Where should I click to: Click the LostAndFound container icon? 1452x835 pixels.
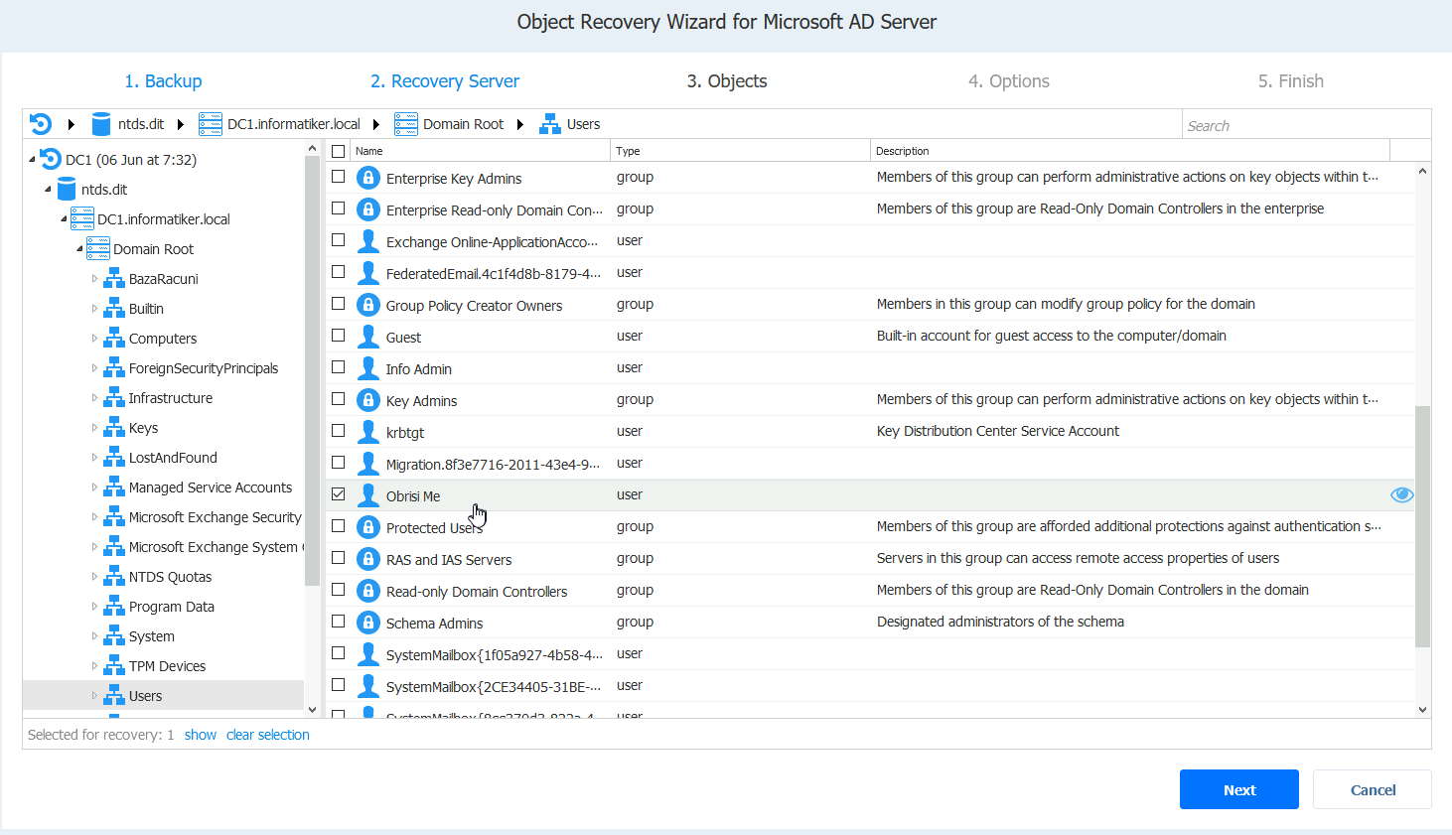[x=114, y=458]
